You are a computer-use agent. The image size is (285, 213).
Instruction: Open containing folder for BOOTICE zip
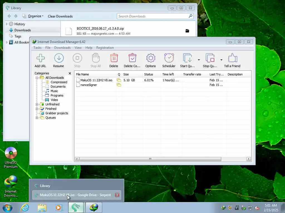tap(187, 31)
